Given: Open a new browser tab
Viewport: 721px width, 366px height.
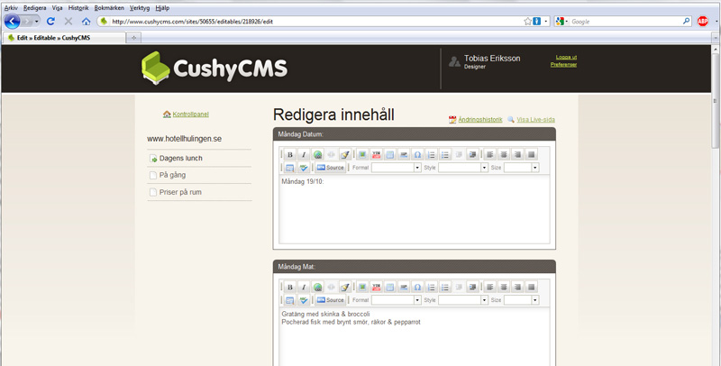Looking at the screenshot, I should coord(133,38).
